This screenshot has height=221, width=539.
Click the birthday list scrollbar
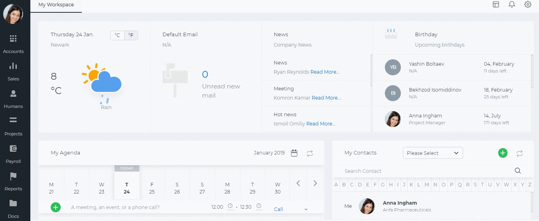pos(532,71)
